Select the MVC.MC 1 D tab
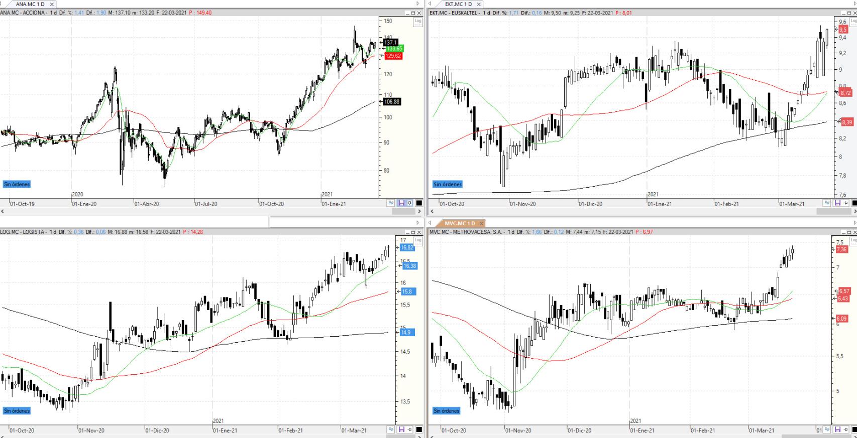The width and height of the screenshot is (857, 438). (459, 223)
